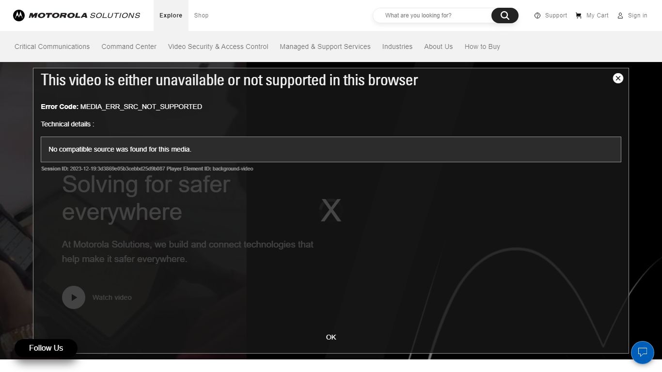Click the search magnifier button
The image size is (662, 372).
[x=505, y=15]
